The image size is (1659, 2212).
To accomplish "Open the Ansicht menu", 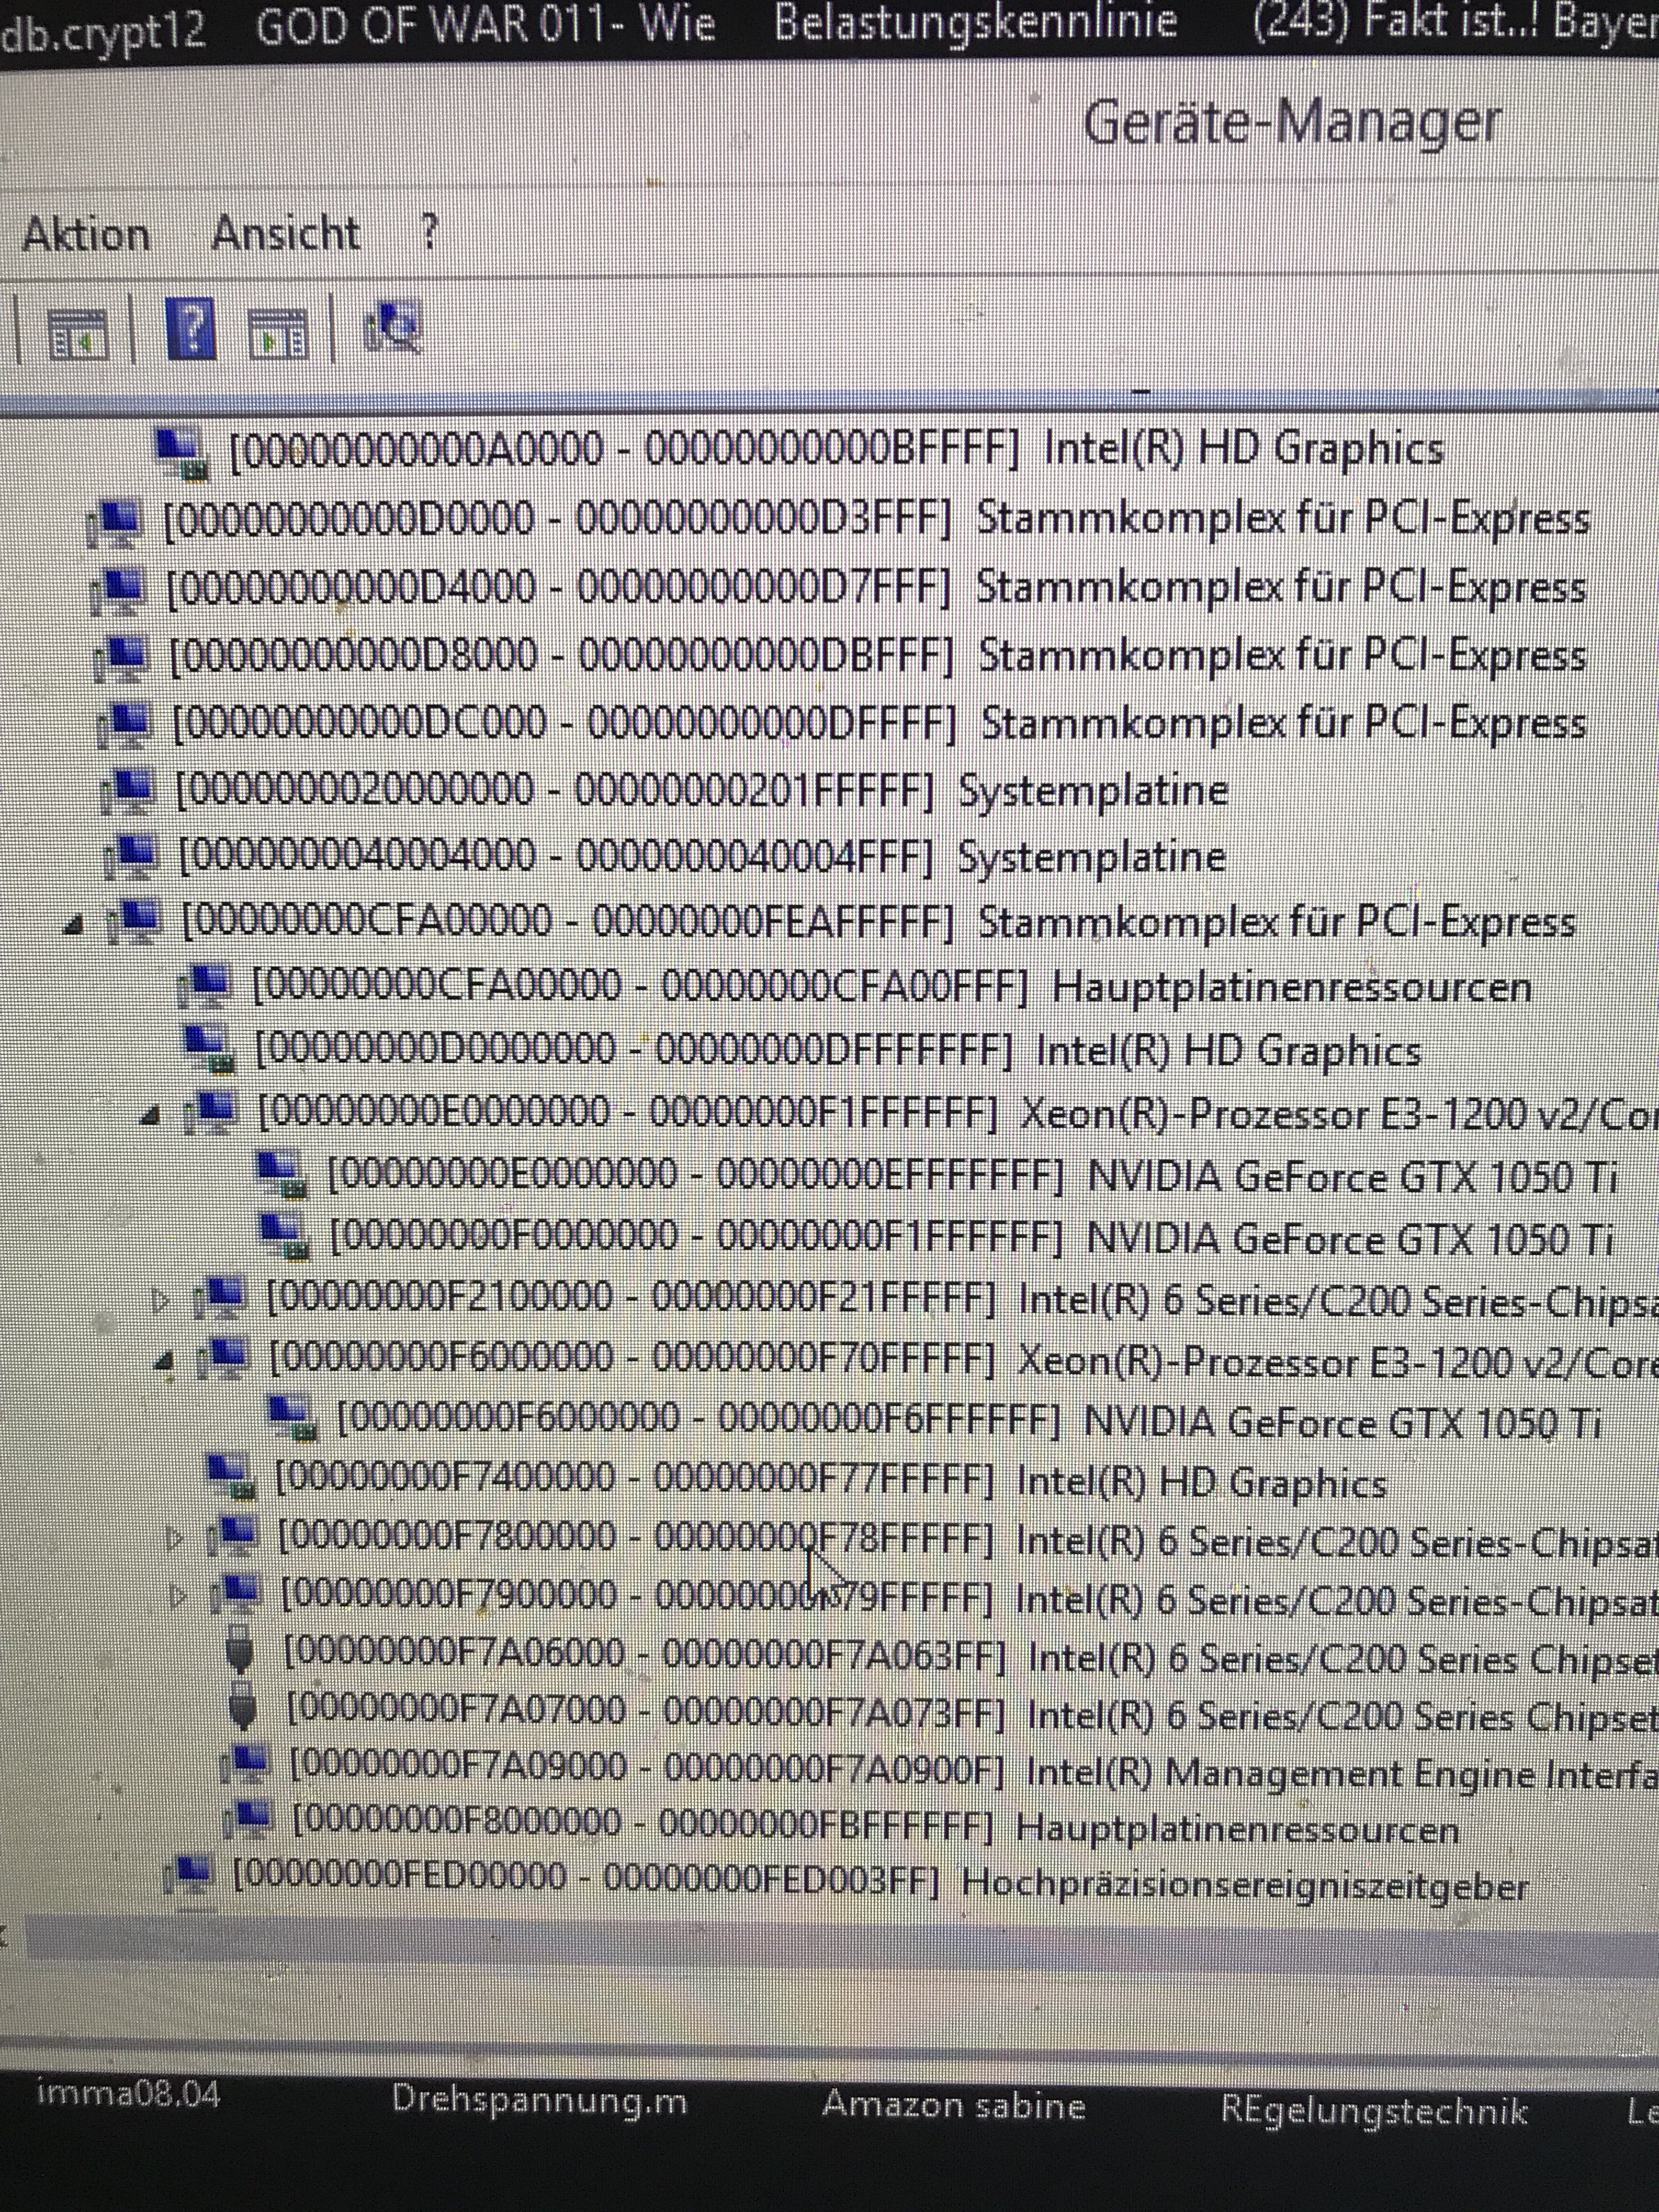I will click(x=285, y=234).
